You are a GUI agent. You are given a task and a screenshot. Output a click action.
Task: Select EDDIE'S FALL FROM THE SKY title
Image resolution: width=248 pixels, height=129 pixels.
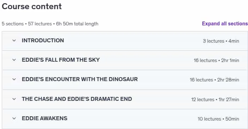(x=61, y=60)
